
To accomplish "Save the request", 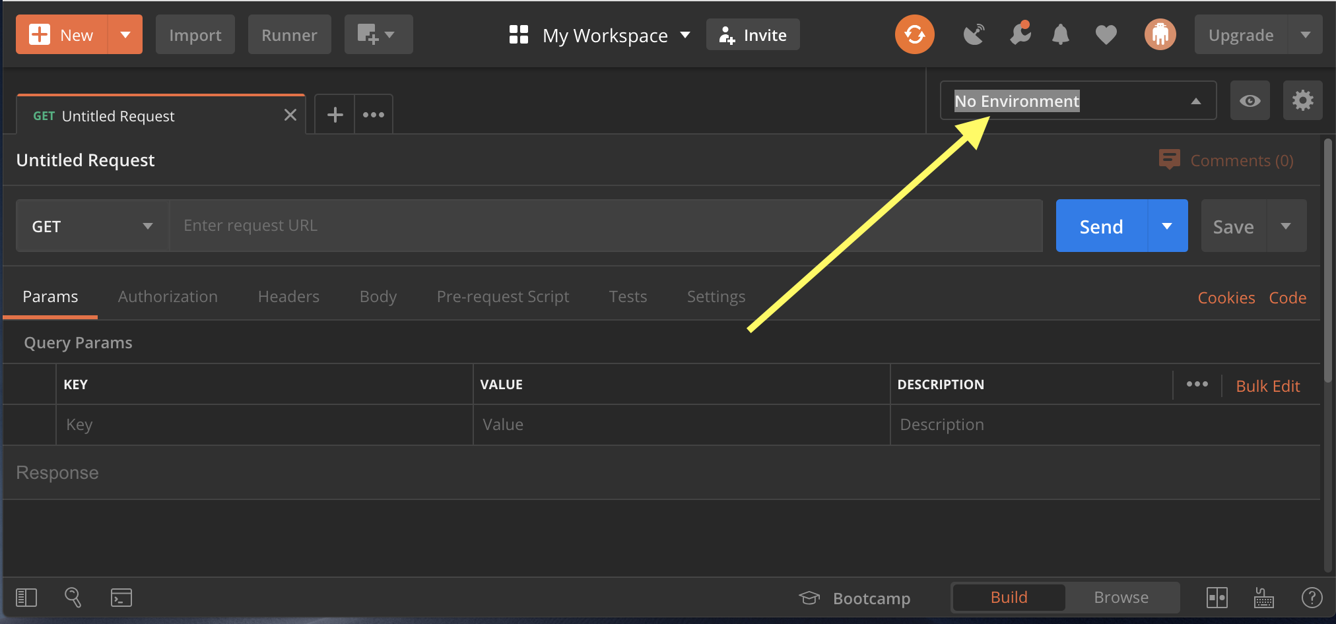I will [1233, 226].
